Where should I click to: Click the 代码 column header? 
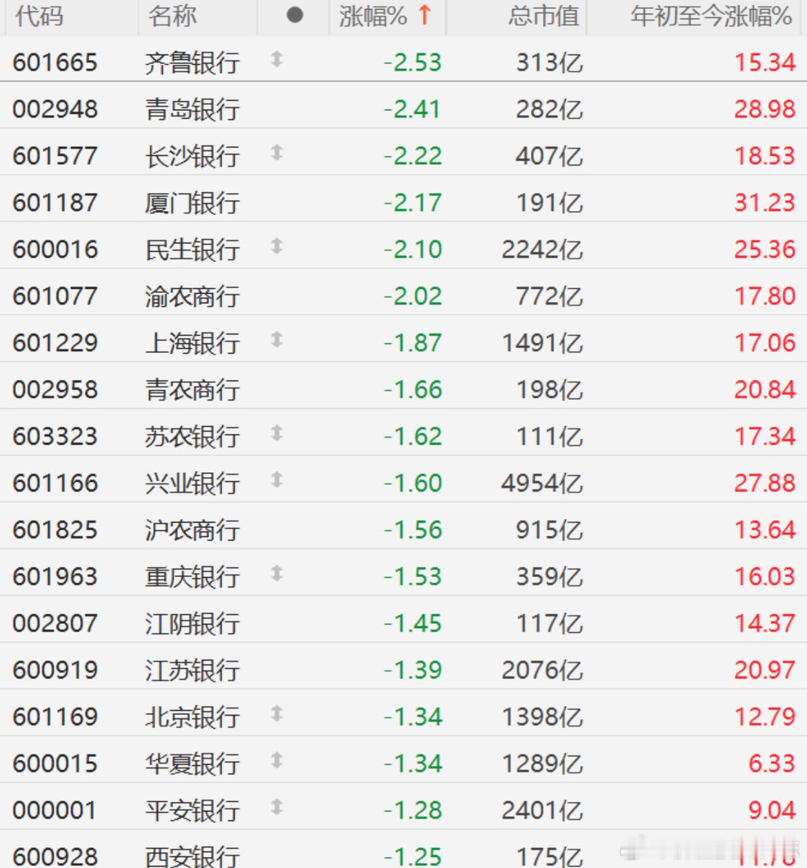[x=39, y=16]
